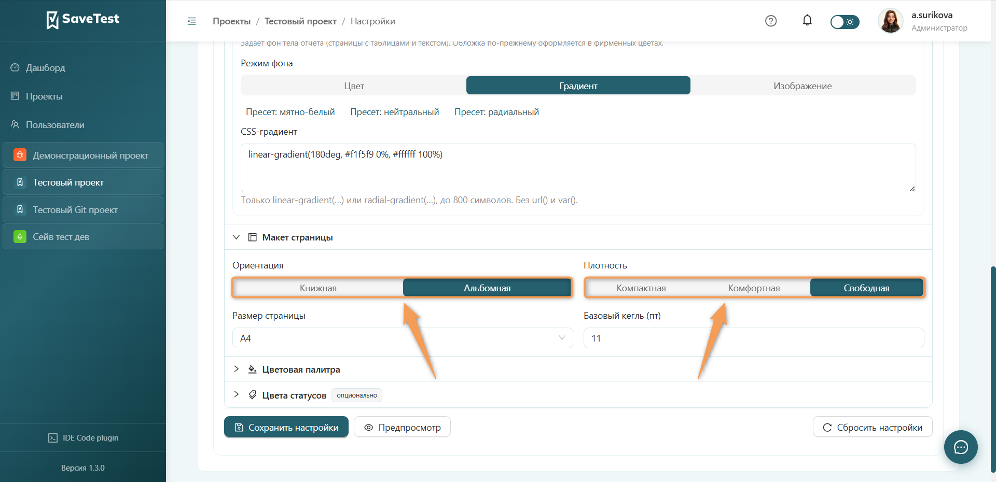996x482 pixels.
Task: Open the Дашборд sidebar item
Action: 45,68
